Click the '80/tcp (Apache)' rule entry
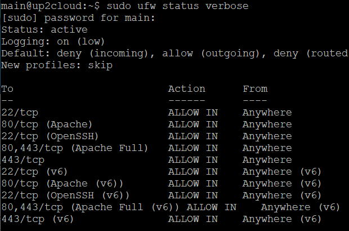 48,125
